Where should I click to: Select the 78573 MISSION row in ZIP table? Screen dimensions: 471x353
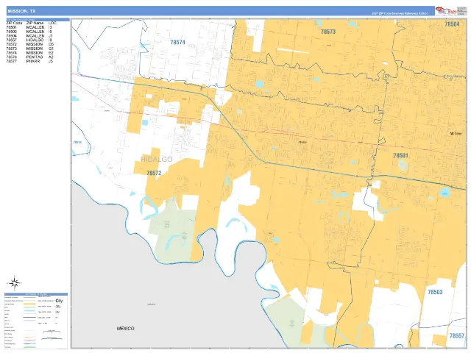[29, 49]
